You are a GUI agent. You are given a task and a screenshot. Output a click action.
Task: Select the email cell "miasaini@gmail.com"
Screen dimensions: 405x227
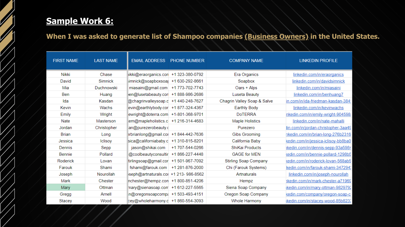148,88
